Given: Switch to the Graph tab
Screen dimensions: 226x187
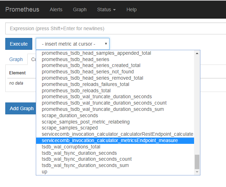Looking at the screenshot, I should 16,59.
